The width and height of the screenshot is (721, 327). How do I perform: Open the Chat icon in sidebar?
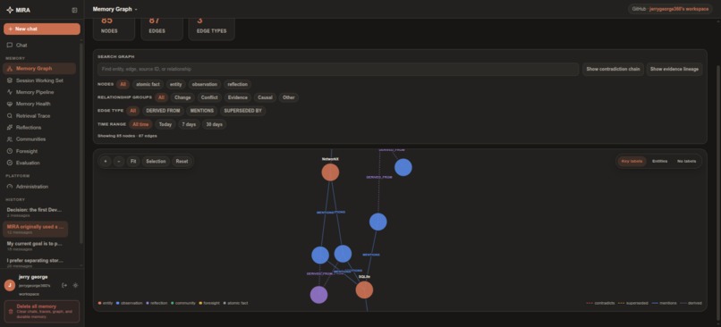10,45
